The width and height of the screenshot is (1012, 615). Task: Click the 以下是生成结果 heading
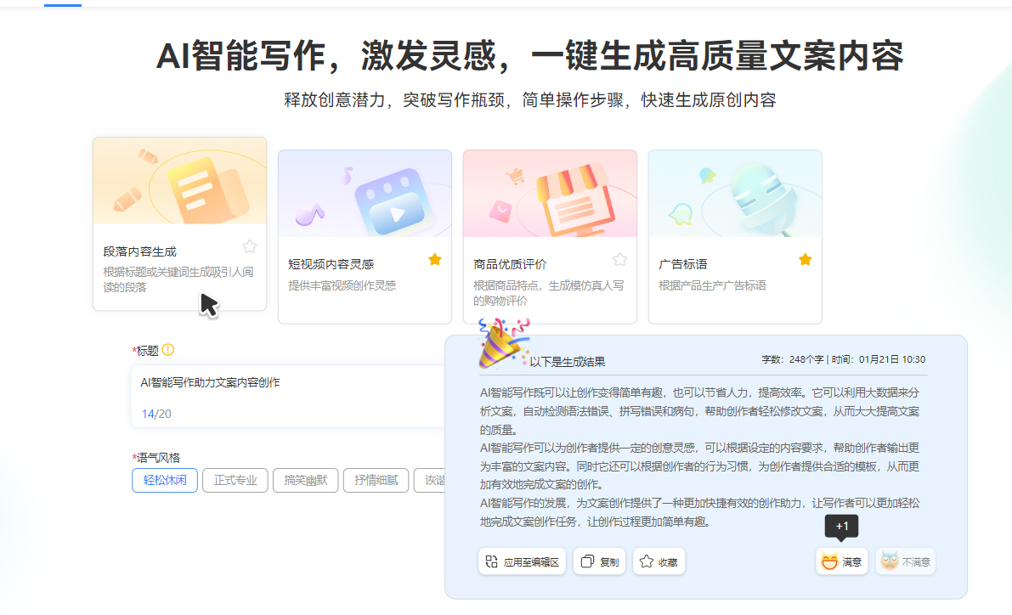(x=568, y=362)
